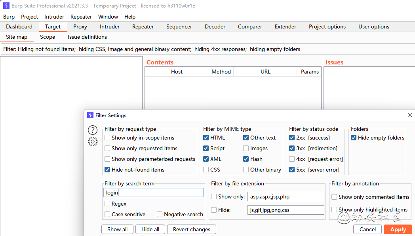Switch to the Extender tab
Viewport: 415px width, 236px height.
pyautogui.click(x=285, y=27)
